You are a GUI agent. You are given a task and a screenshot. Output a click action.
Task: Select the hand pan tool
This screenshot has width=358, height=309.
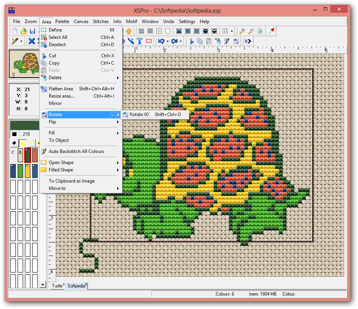point(129,31)
